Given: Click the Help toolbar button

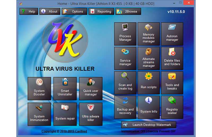Looking at the screenshot, I should 29,11.
